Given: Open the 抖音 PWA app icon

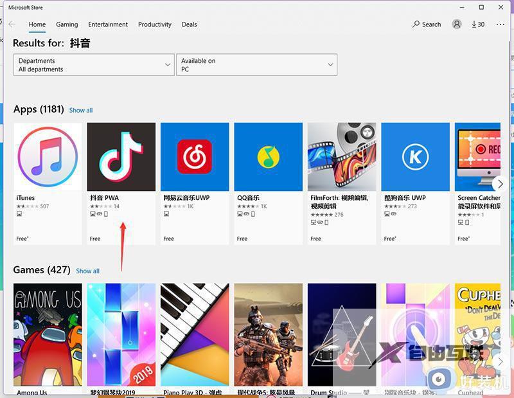Looking at the screenshot, I should click(121, 156).
